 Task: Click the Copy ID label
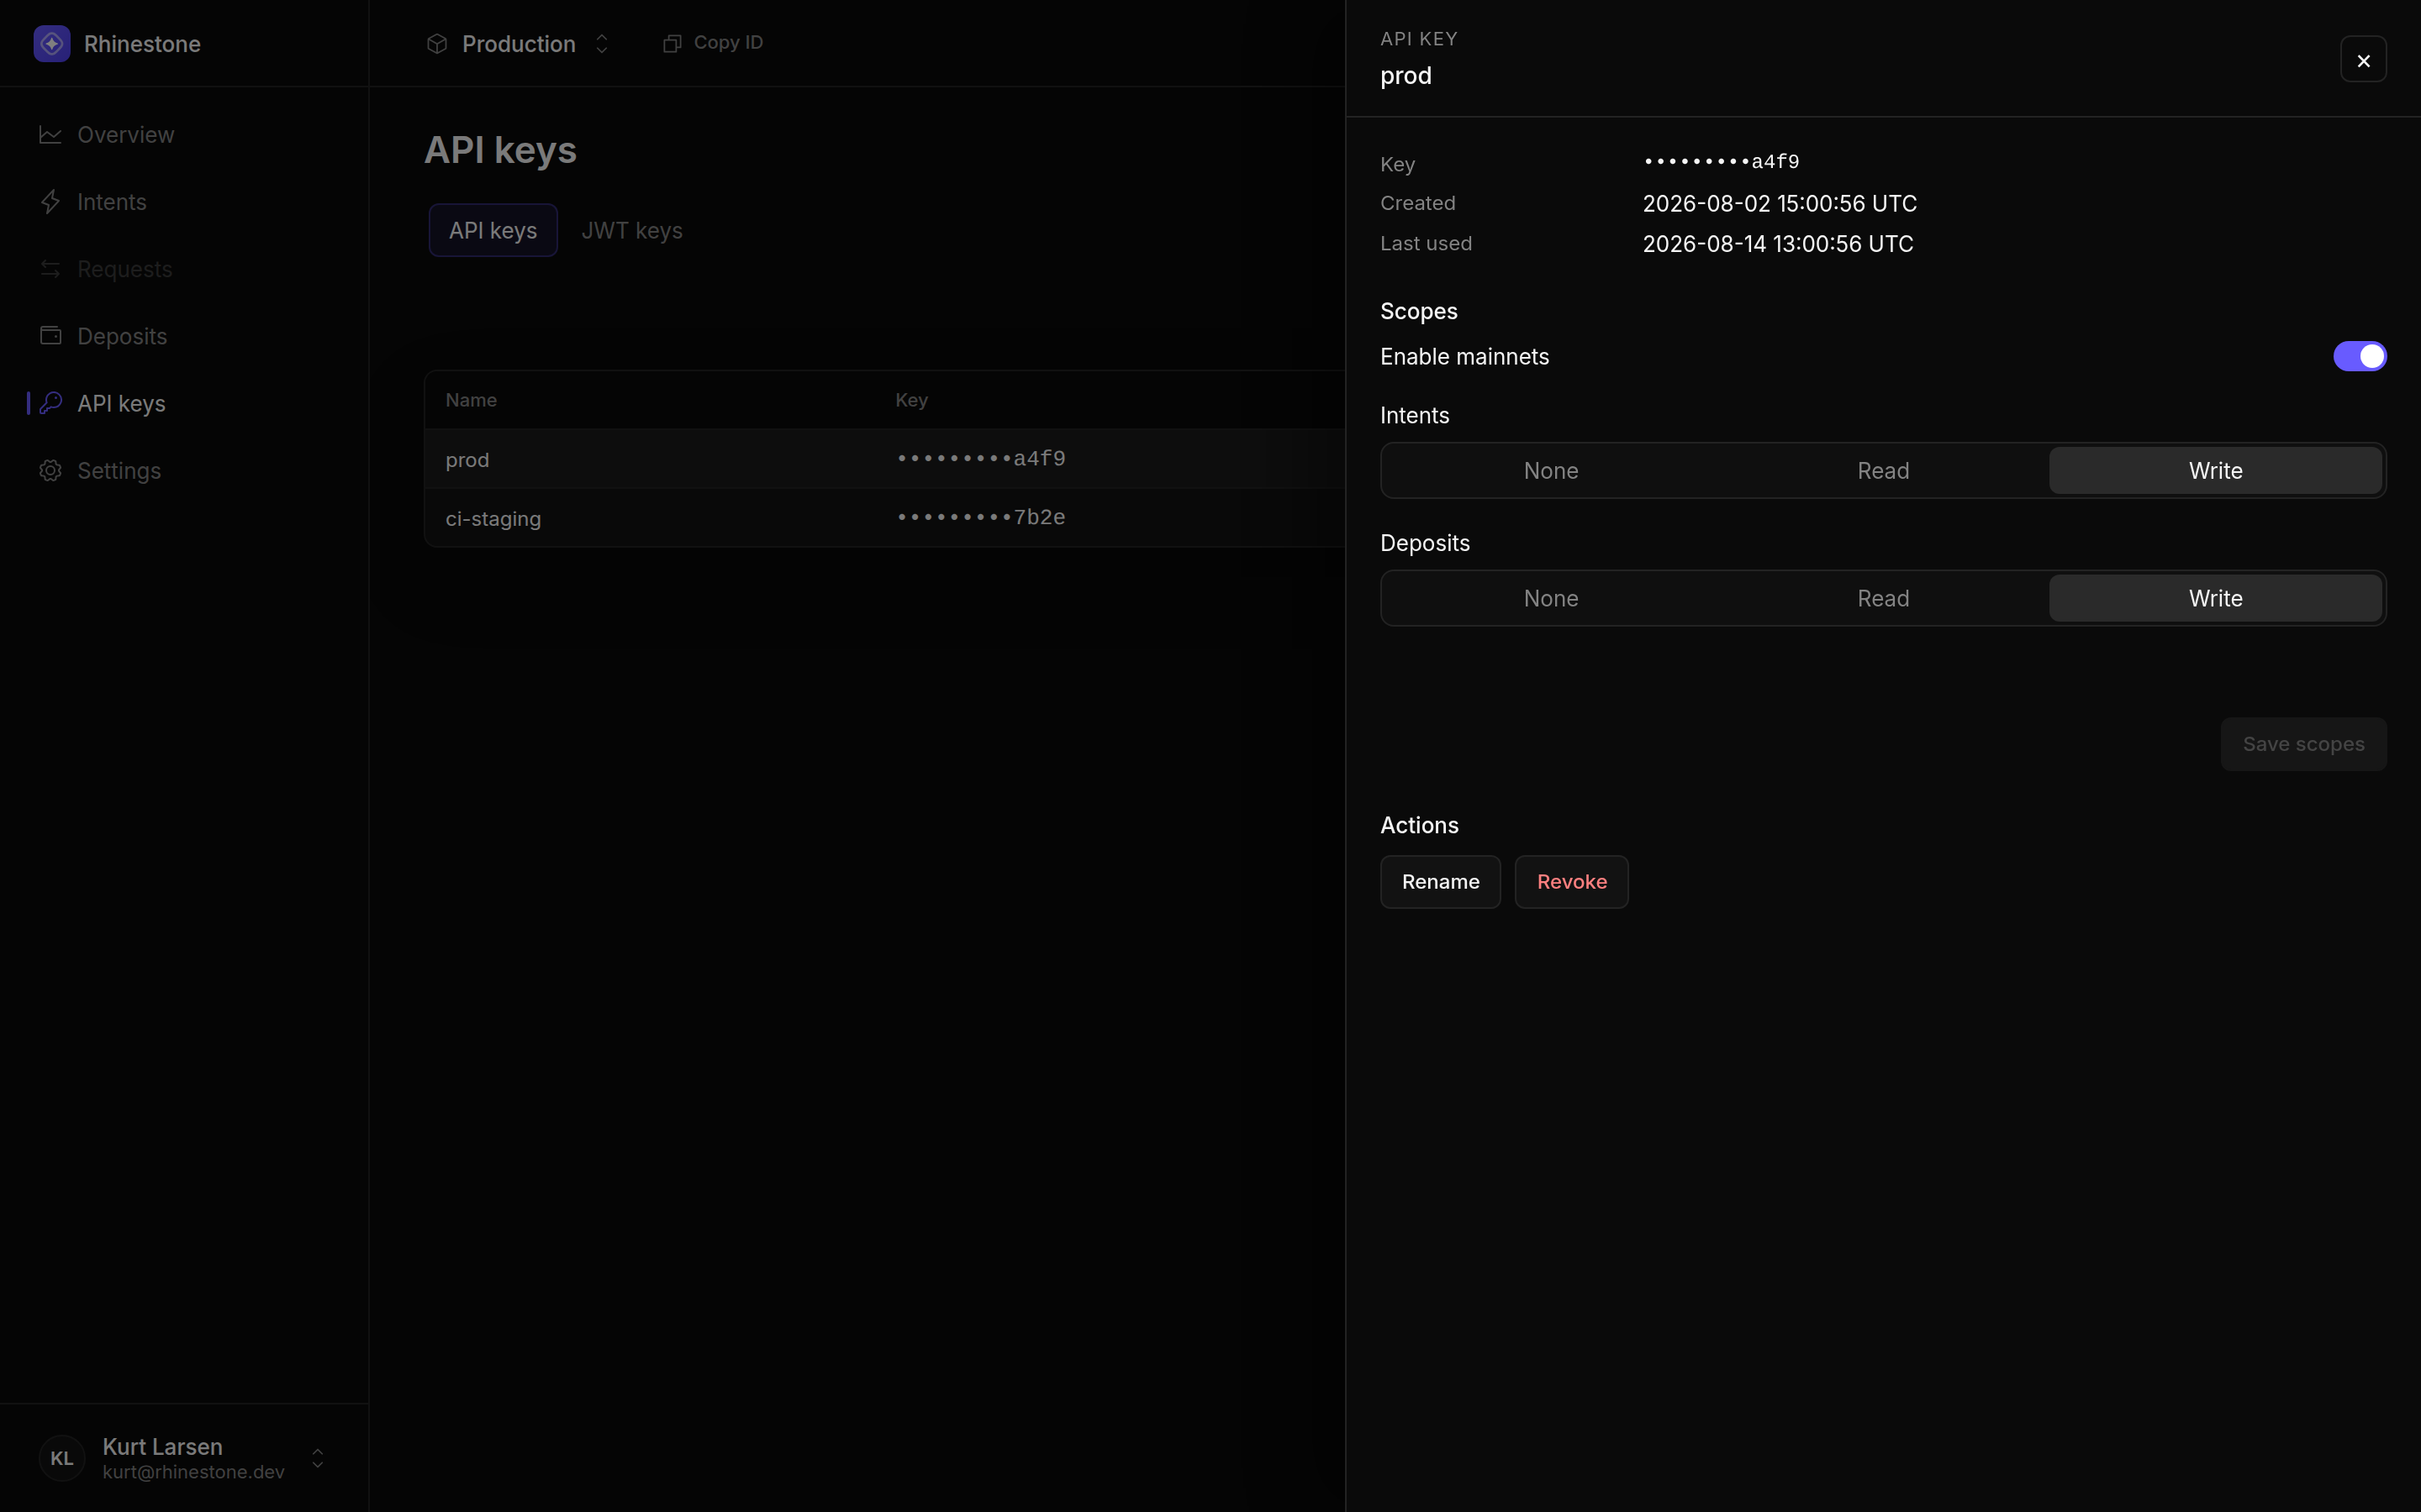tap(728, 43)
